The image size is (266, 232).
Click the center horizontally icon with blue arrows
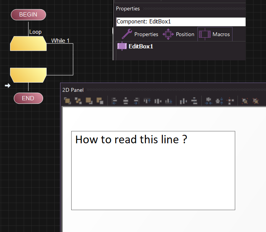(209, 101)
